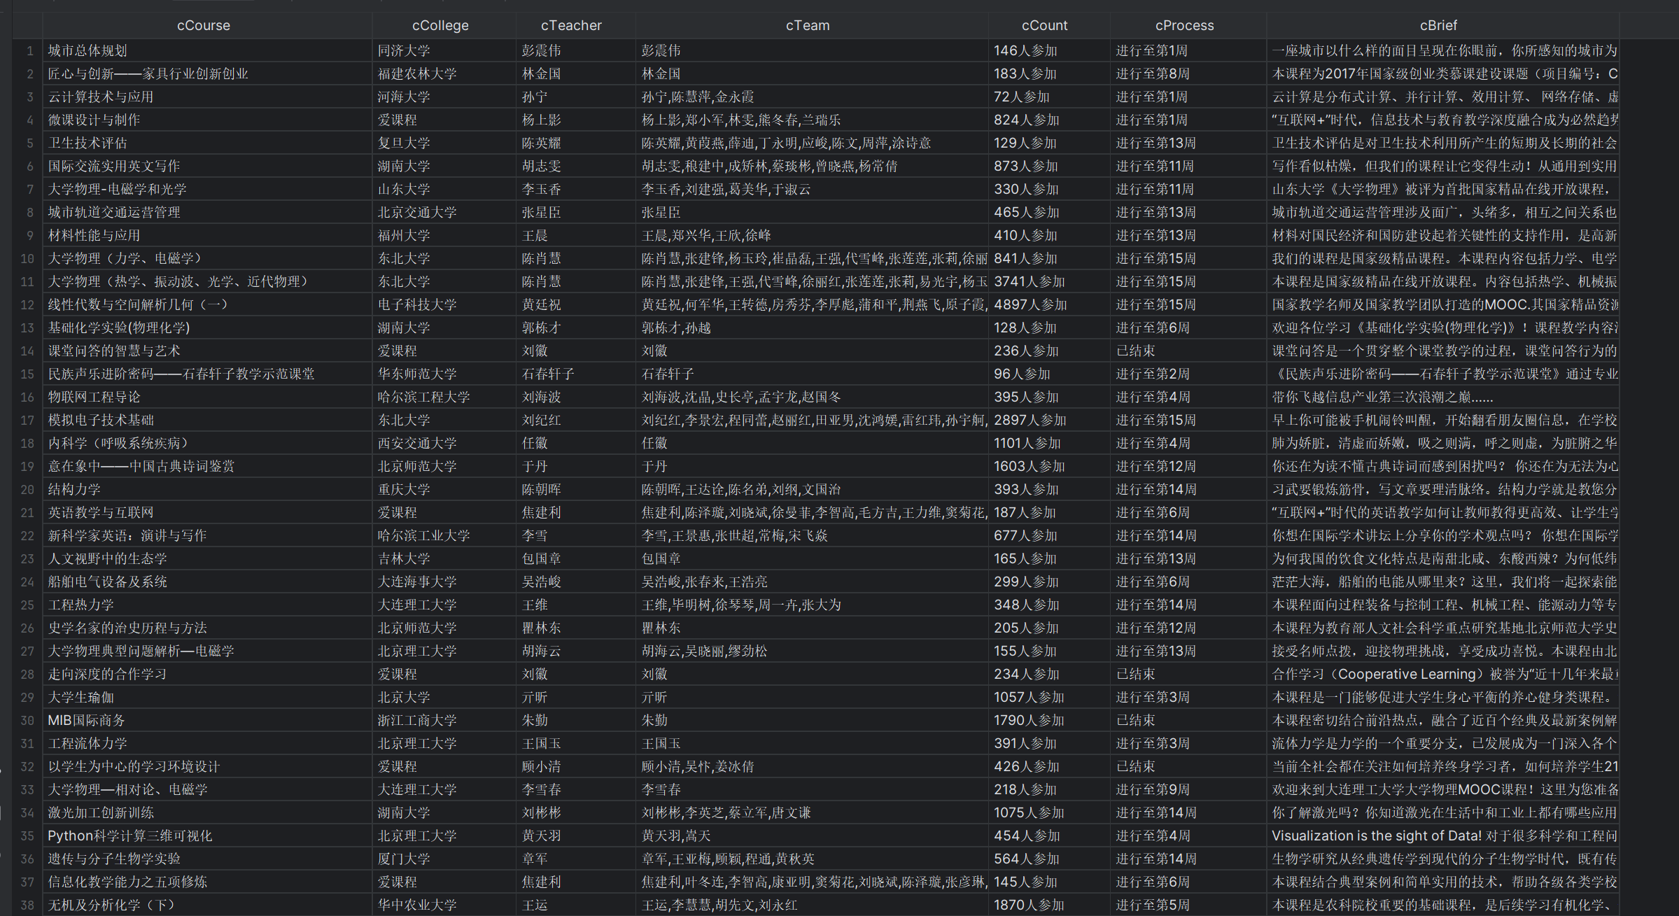Click row number 38 in gutter
Screen dimensions: 1679x916
pos(27,906)
